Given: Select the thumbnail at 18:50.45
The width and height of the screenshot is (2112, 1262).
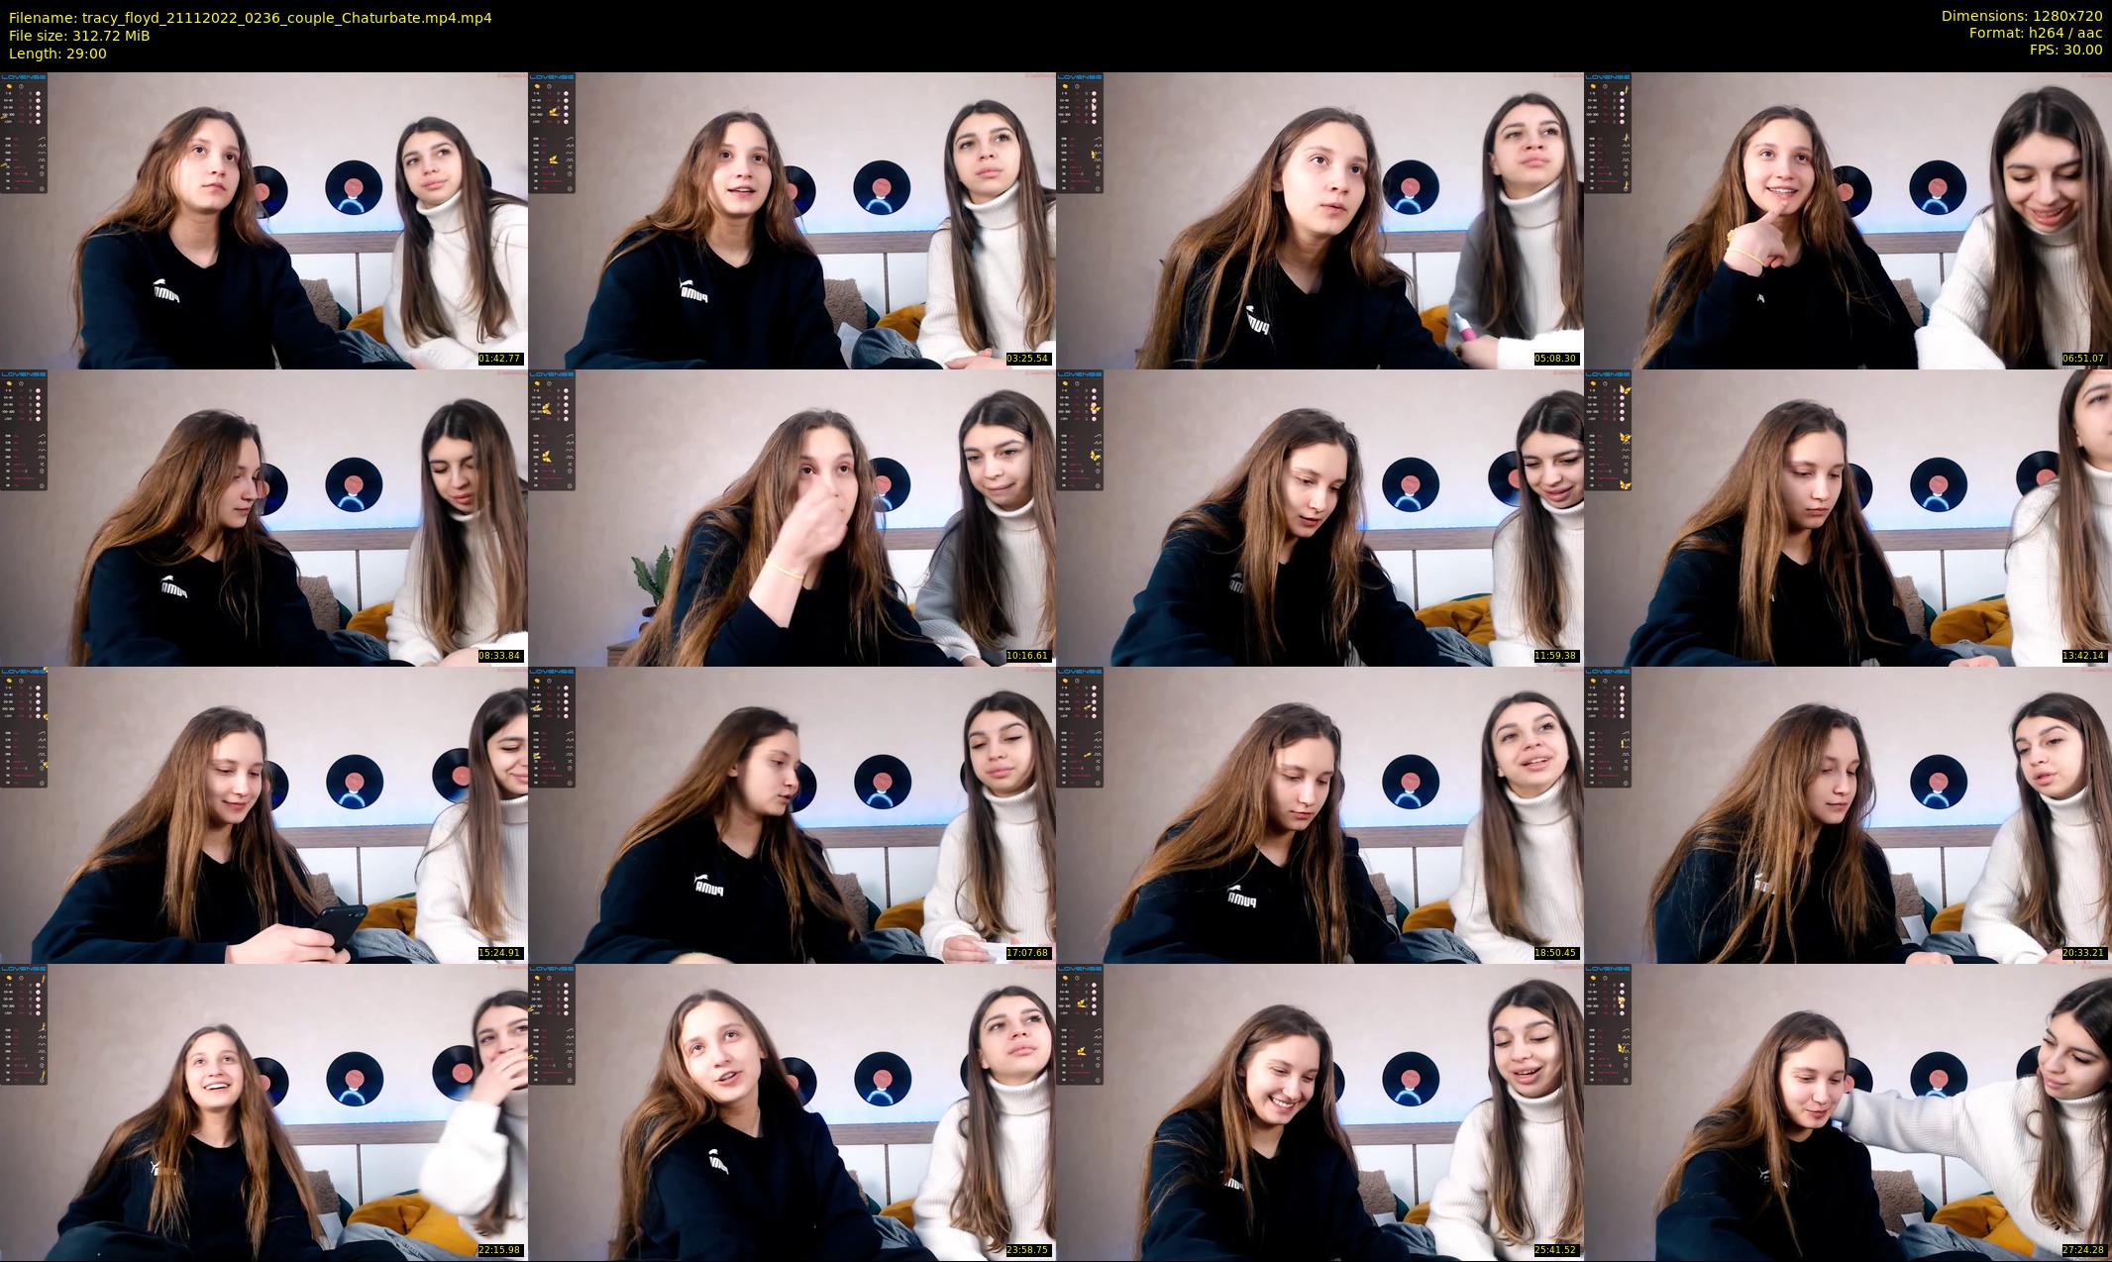Looking at the screenshot, I should 1320,814.
